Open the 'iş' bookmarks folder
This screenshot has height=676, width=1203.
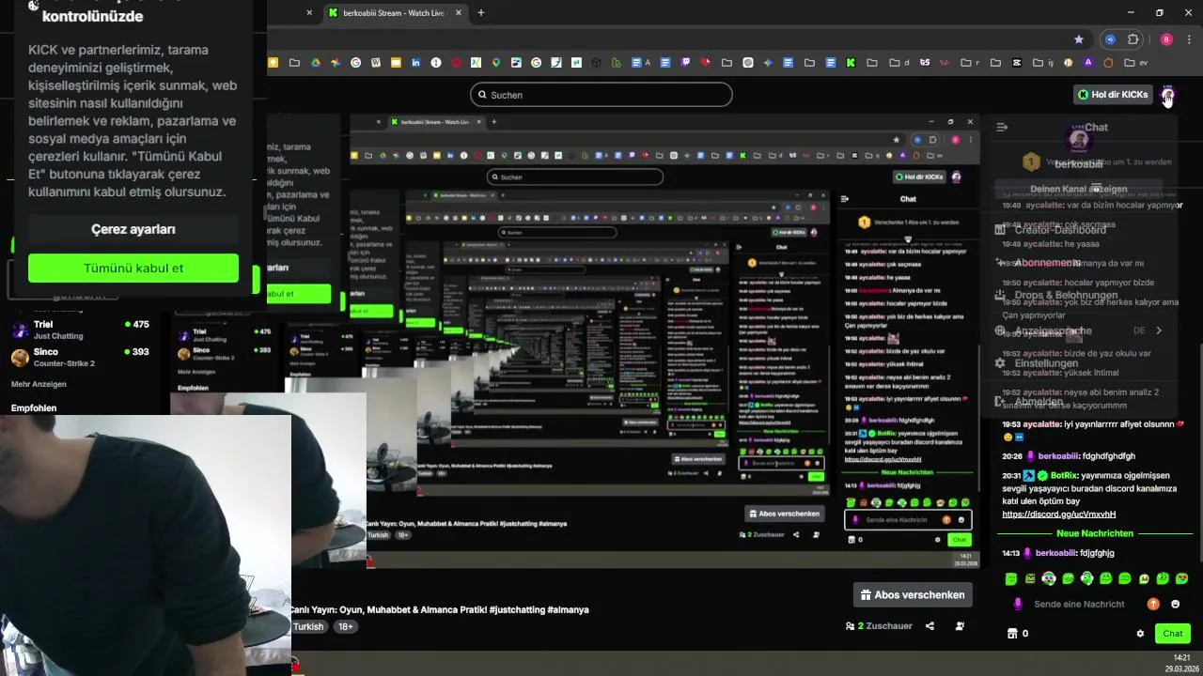point(1044,63)
